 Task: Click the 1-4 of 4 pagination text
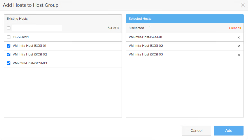click(x=113, y=28)
